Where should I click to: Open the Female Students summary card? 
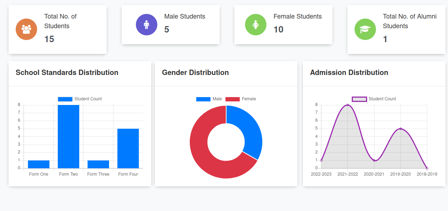click(283, 24)
